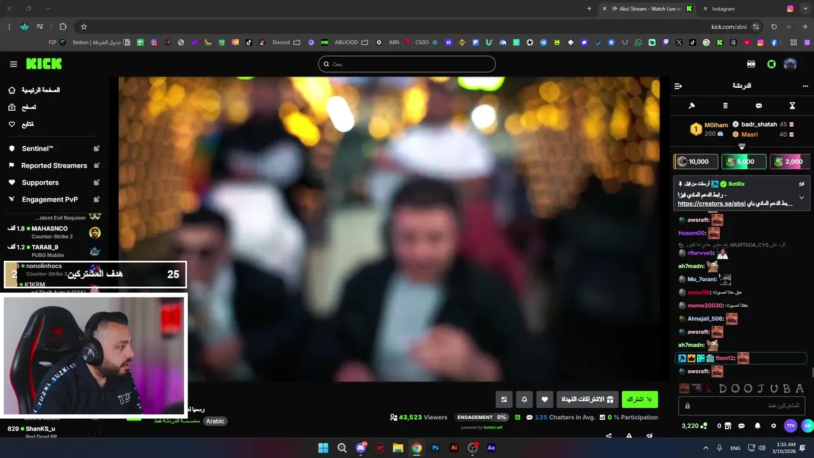Viewport: 814px width, 458px height.
Task: Open following متابع in sidebar
Action: 21,124
